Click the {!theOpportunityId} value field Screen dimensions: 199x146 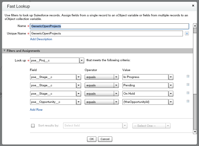pyautogui.click(x=145, y=102)
